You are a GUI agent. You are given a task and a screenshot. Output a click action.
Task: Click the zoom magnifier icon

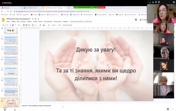(x=19, y=25)
